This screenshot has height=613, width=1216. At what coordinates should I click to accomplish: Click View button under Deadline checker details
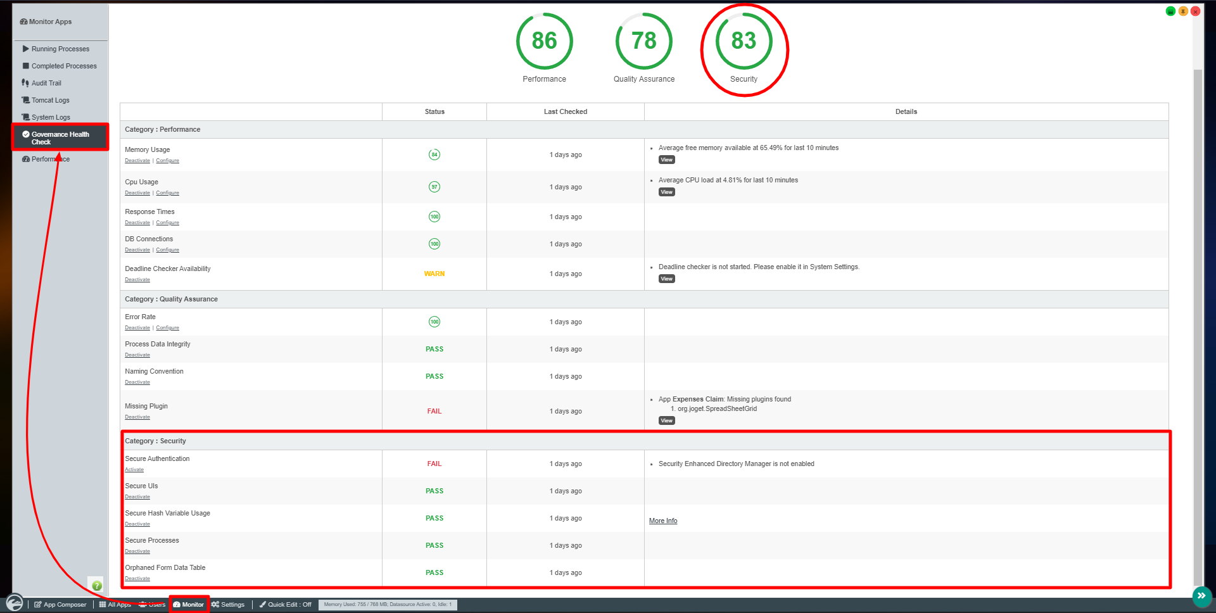[x=666, y=279]
